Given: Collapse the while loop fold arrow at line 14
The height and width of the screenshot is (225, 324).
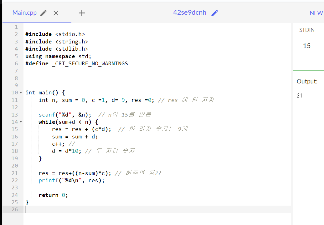Looking at the screenshot, I should pos(21,122).
